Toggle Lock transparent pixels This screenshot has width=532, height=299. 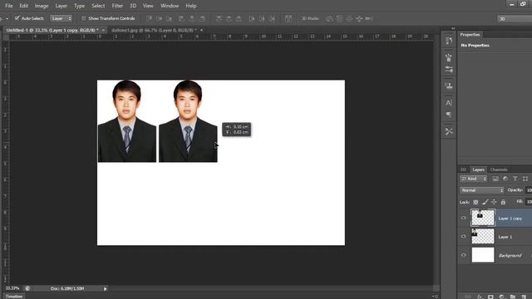point(475,202)
